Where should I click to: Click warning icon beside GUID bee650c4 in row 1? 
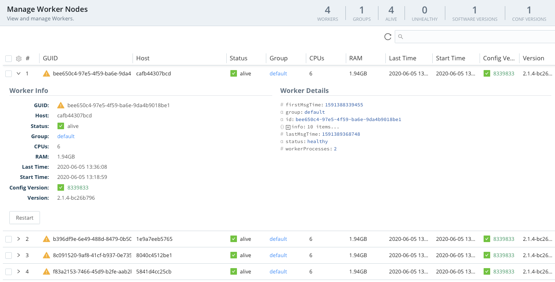tap(46, 74)
